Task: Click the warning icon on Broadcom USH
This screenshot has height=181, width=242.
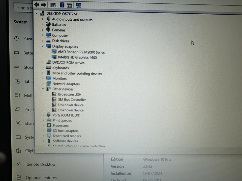Action: click(x=54, y=94)
